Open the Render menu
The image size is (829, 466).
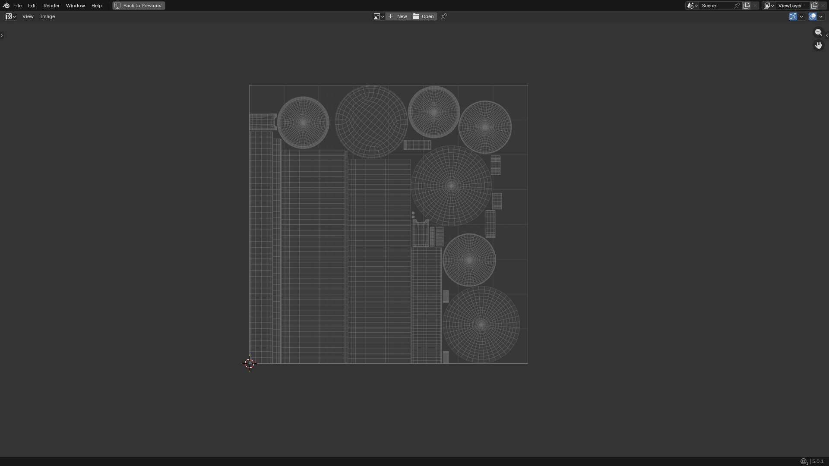click(x=51, y=6)
